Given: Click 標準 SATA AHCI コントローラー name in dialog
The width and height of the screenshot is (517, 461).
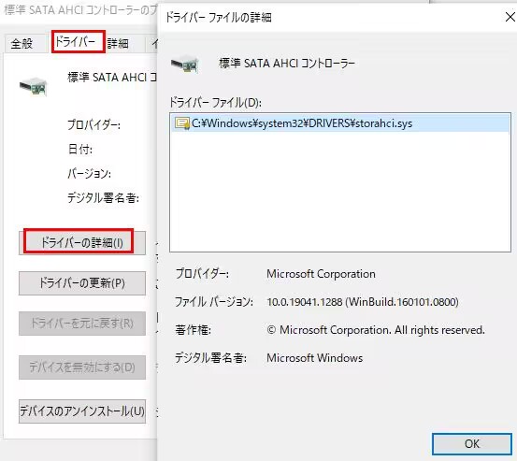Looking at the screenshot, I should click(x=287, y=64).
